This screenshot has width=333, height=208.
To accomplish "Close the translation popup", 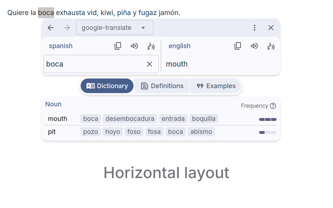I will tap(271, 28).
